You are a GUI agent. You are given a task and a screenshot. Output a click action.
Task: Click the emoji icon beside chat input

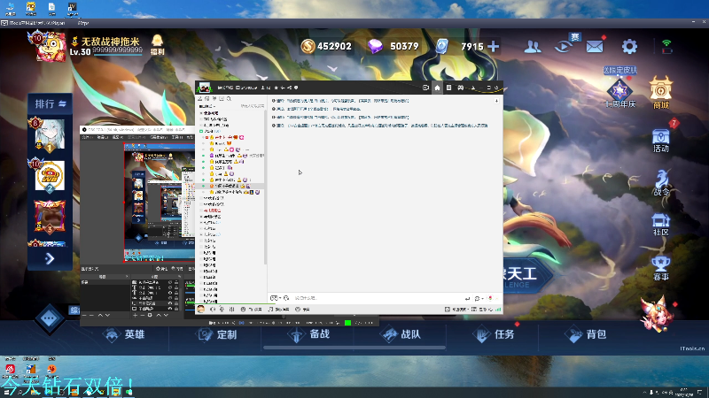tap(286, 298)
